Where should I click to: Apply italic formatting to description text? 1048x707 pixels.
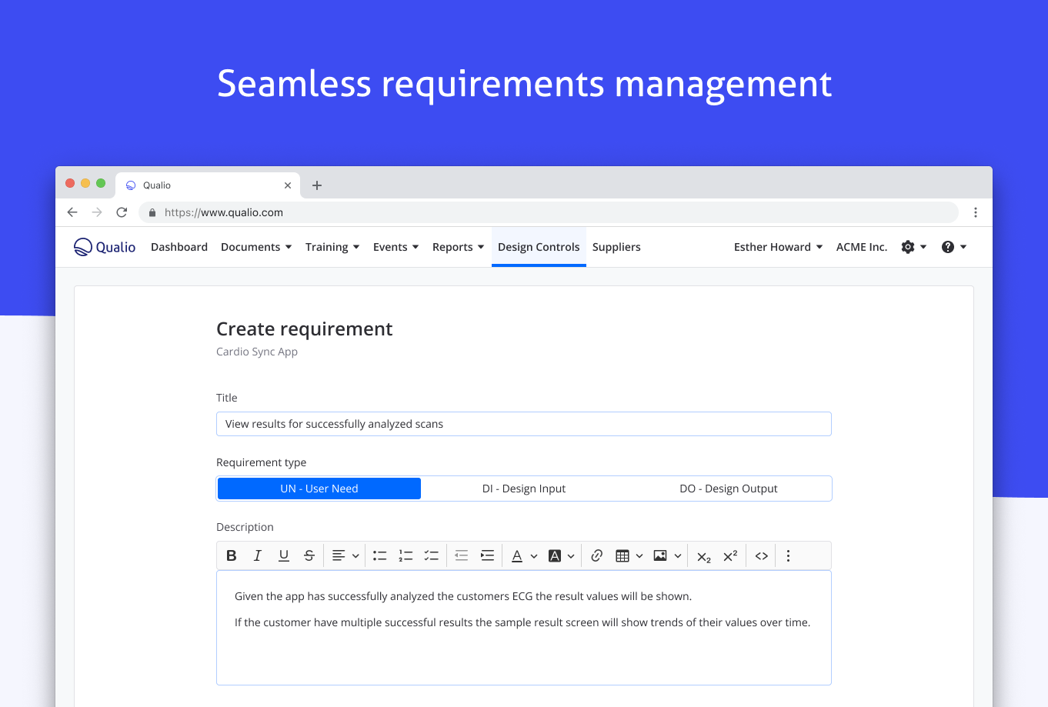[x=258, y=555]
